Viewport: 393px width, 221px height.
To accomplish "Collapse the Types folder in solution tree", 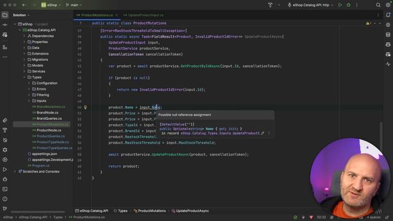I will [25, 77].
